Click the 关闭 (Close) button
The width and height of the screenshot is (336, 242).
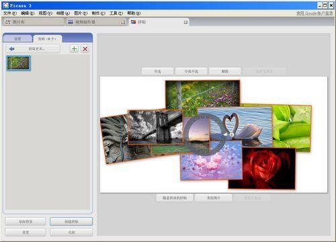click(71, 233)
